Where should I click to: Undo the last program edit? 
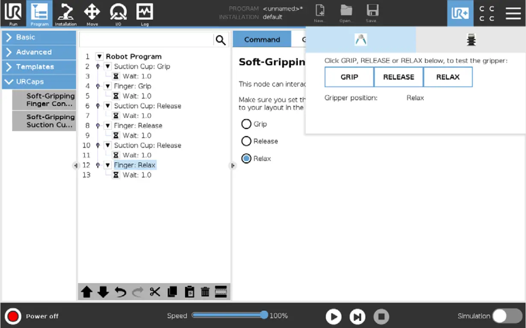(x=120, y=292)
